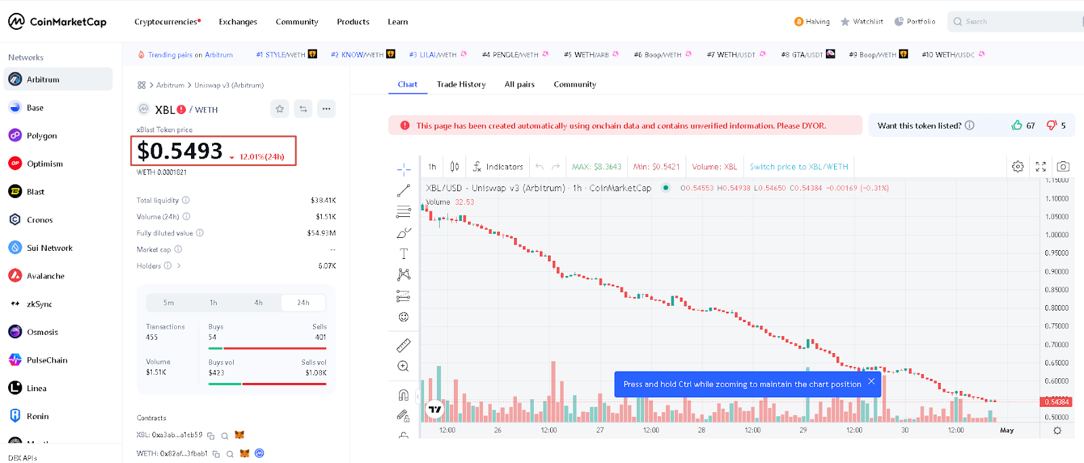The image size is (1084, 463).
Task: Switch price to XBL/WETH
Action: [x=799, y=166]
